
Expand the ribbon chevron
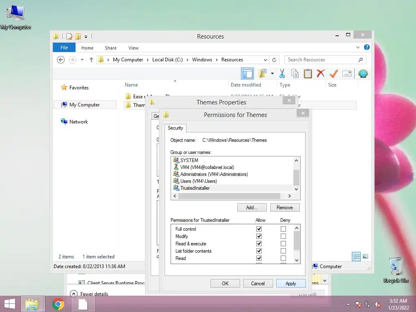point(357,48)
